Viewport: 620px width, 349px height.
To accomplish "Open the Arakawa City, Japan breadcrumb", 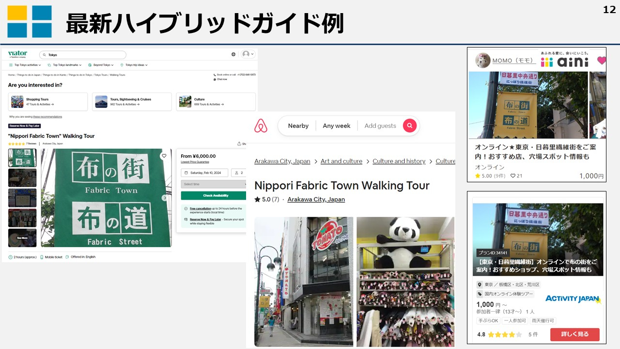I will tap(282, 161).
